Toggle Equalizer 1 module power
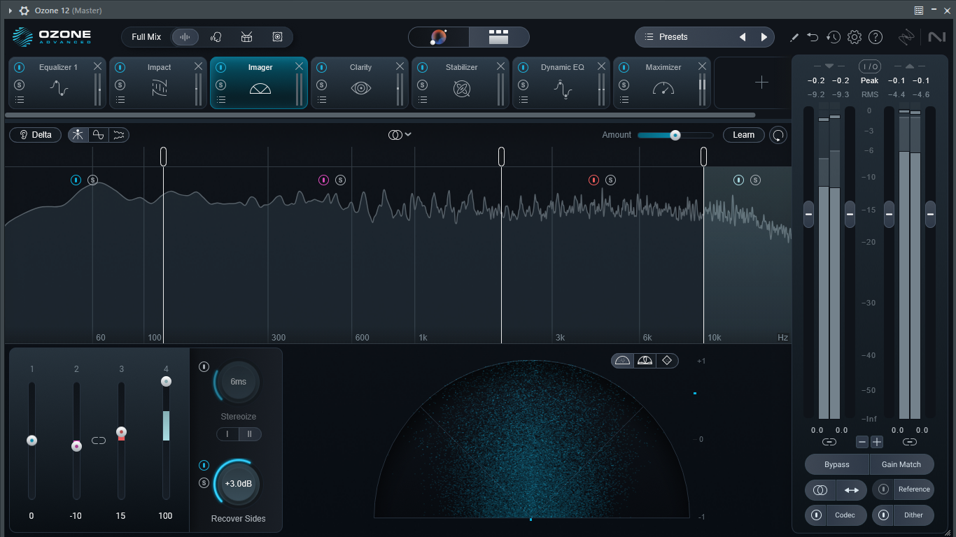The image size is (956, 537). tap(19, 67)
